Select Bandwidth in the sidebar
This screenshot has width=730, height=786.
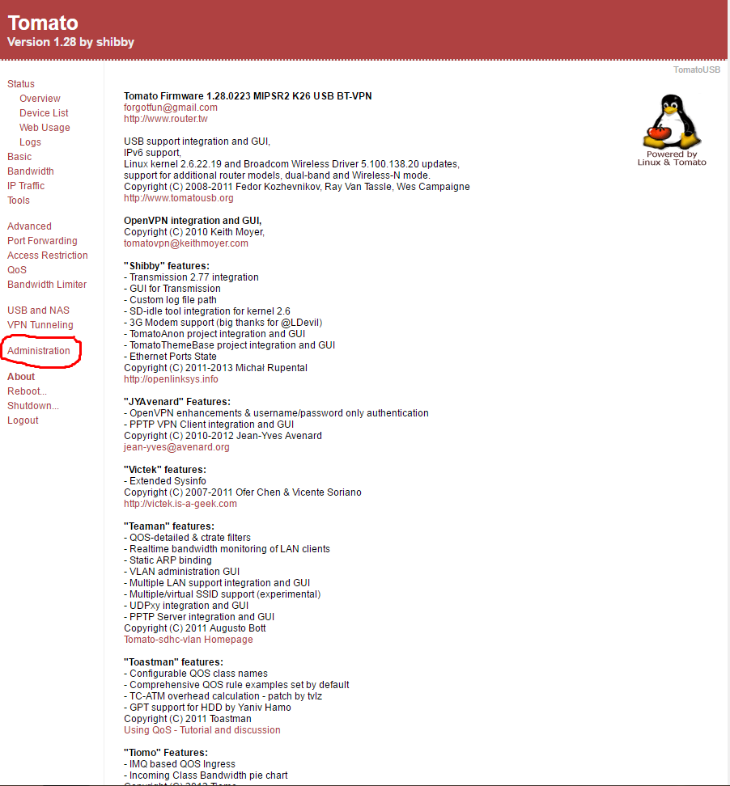30,171
